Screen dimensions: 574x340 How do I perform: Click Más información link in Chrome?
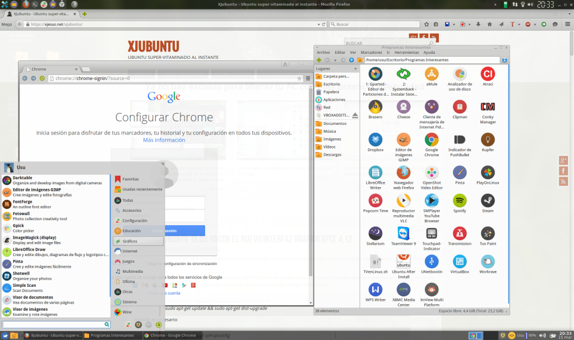164,140
